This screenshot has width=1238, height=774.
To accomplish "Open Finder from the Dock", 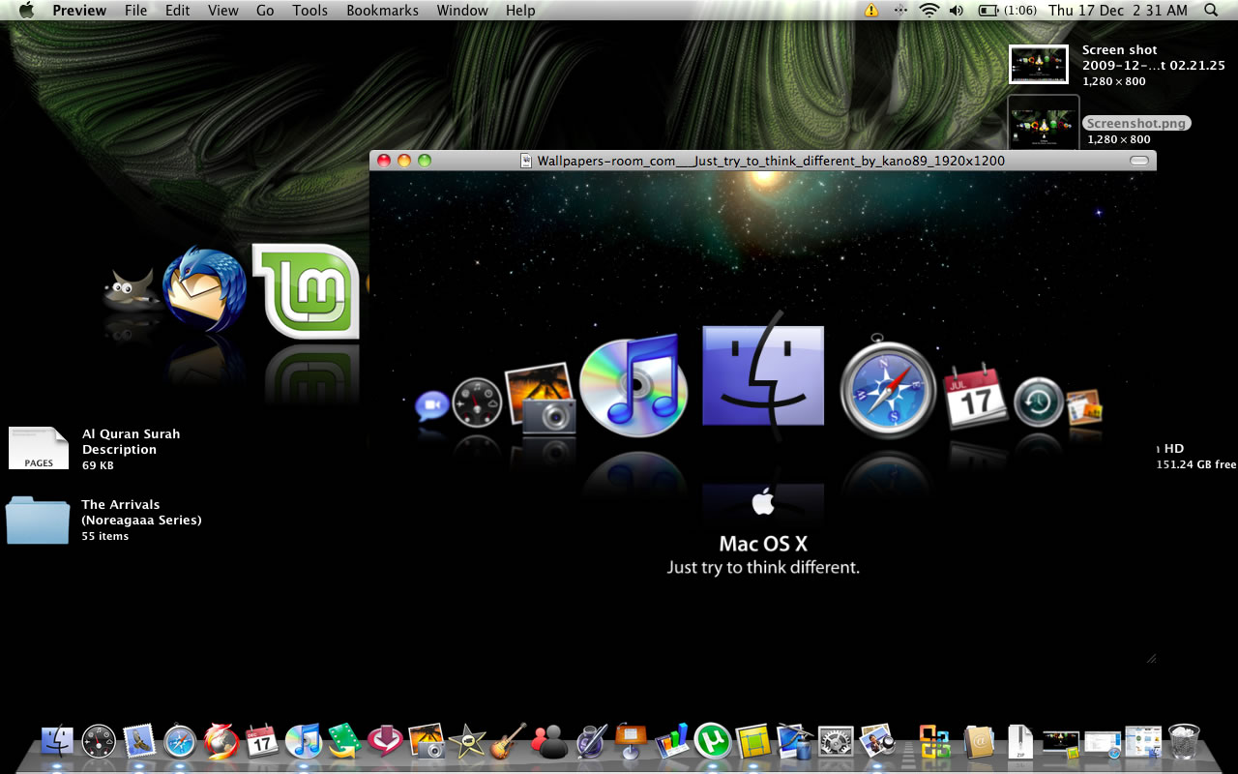I will click(x=58, y=741).
